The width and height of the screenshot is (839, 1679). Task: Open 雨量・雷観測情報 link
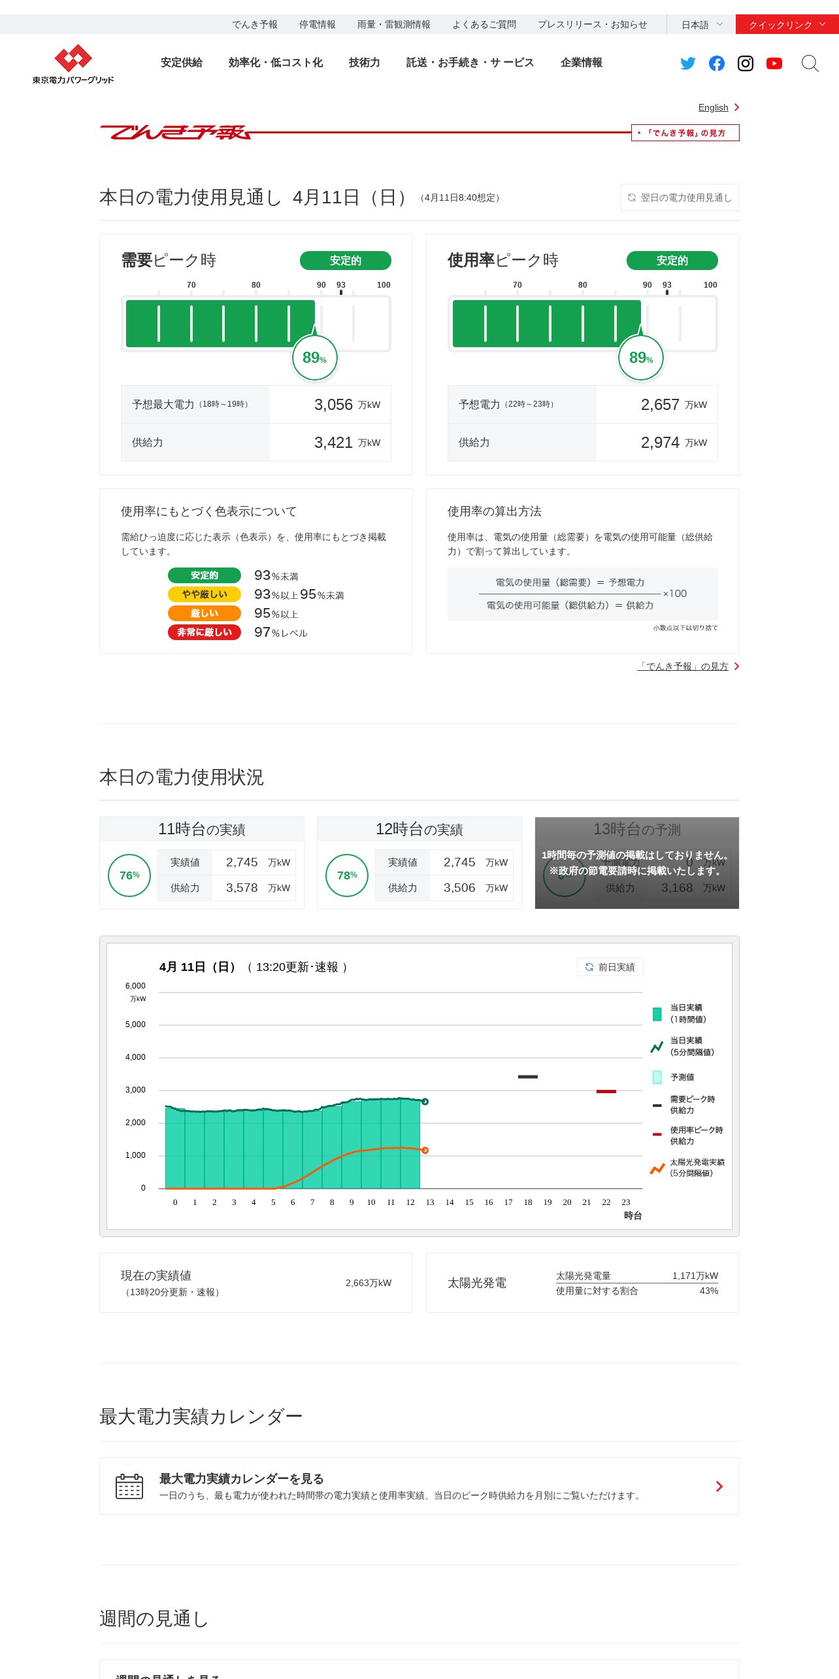pos(394,25)
